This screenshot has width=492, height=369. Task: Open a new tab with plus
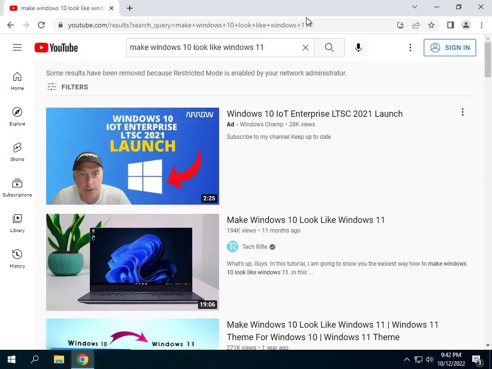(x=130, y=8)
